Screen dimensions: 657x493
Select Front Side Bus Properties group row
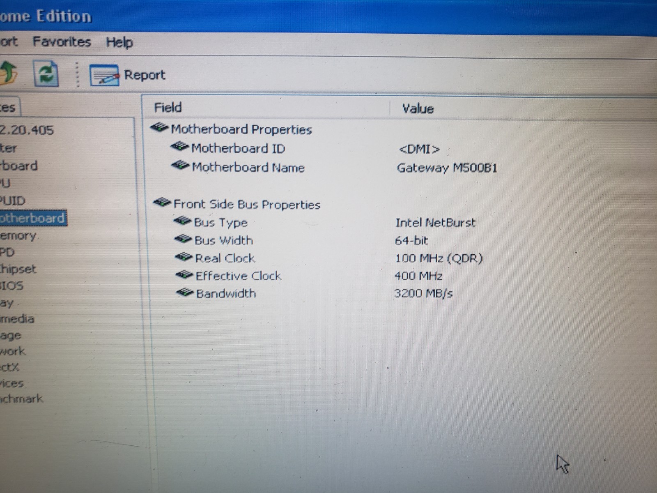pos(237,204)
